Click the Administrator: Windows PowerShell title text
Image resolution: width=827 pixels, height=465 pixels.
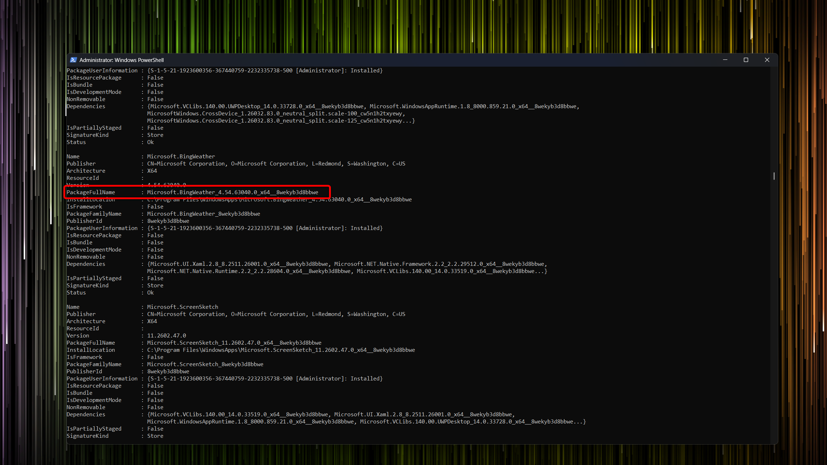122,60
